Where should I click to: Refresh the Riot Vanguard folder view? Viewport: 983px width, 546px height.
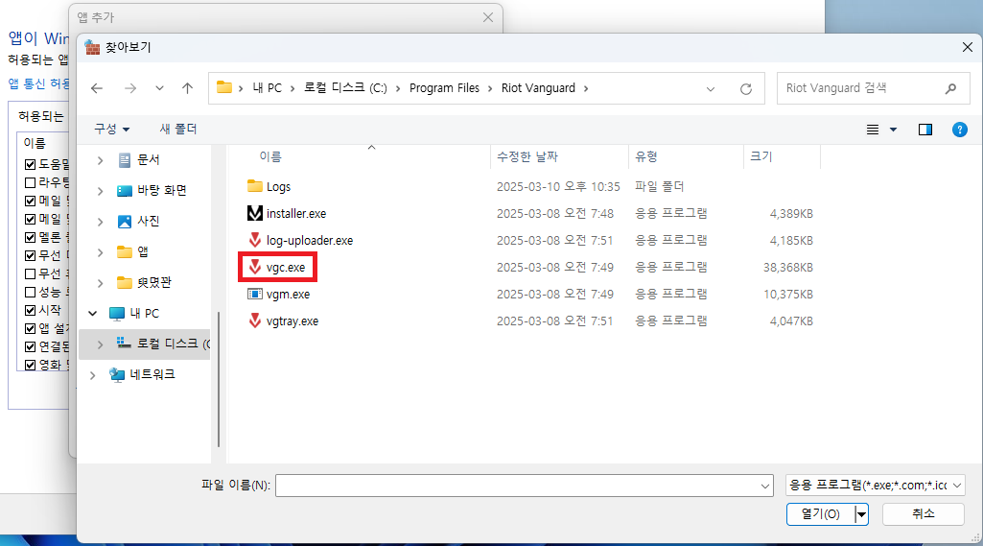coord(746,88)
